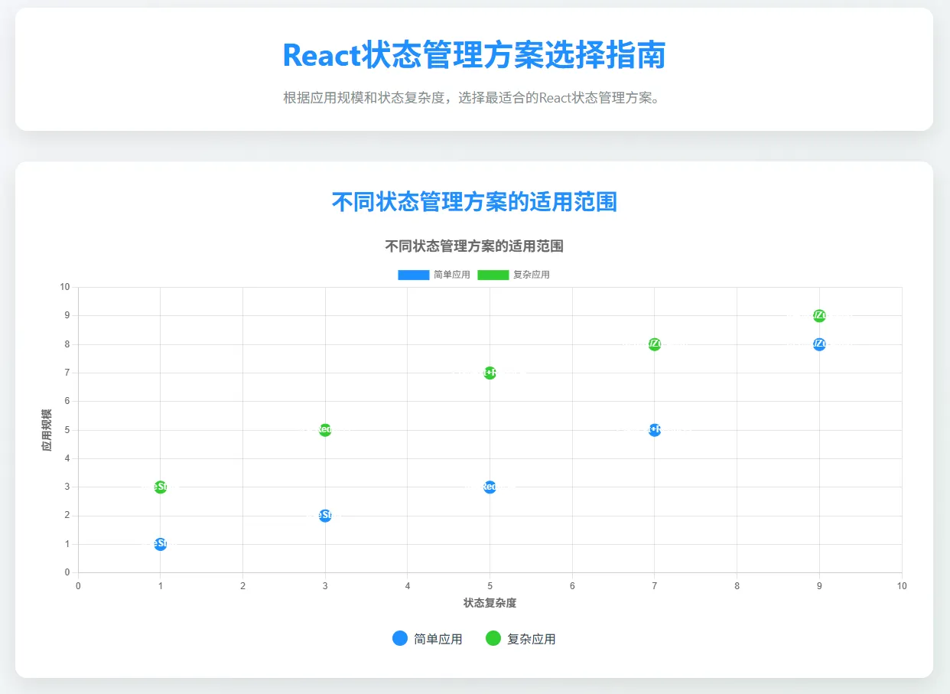The image size is (950, 694).
Task: Click the y-axis tick label 10
Action: [x=64, y=287]
